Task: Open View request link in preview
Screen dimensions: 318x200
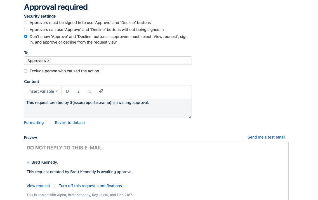Action: click(38, 186)
